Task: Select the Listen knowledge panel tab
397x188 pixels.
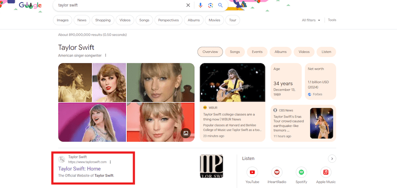Action: [x=326, y=52]
